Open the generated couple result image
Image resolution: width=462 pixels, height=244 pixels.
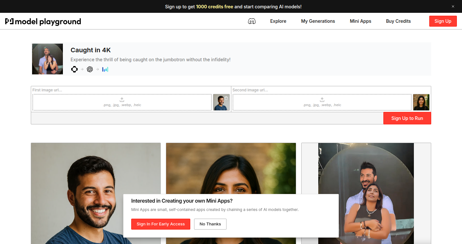366,193
